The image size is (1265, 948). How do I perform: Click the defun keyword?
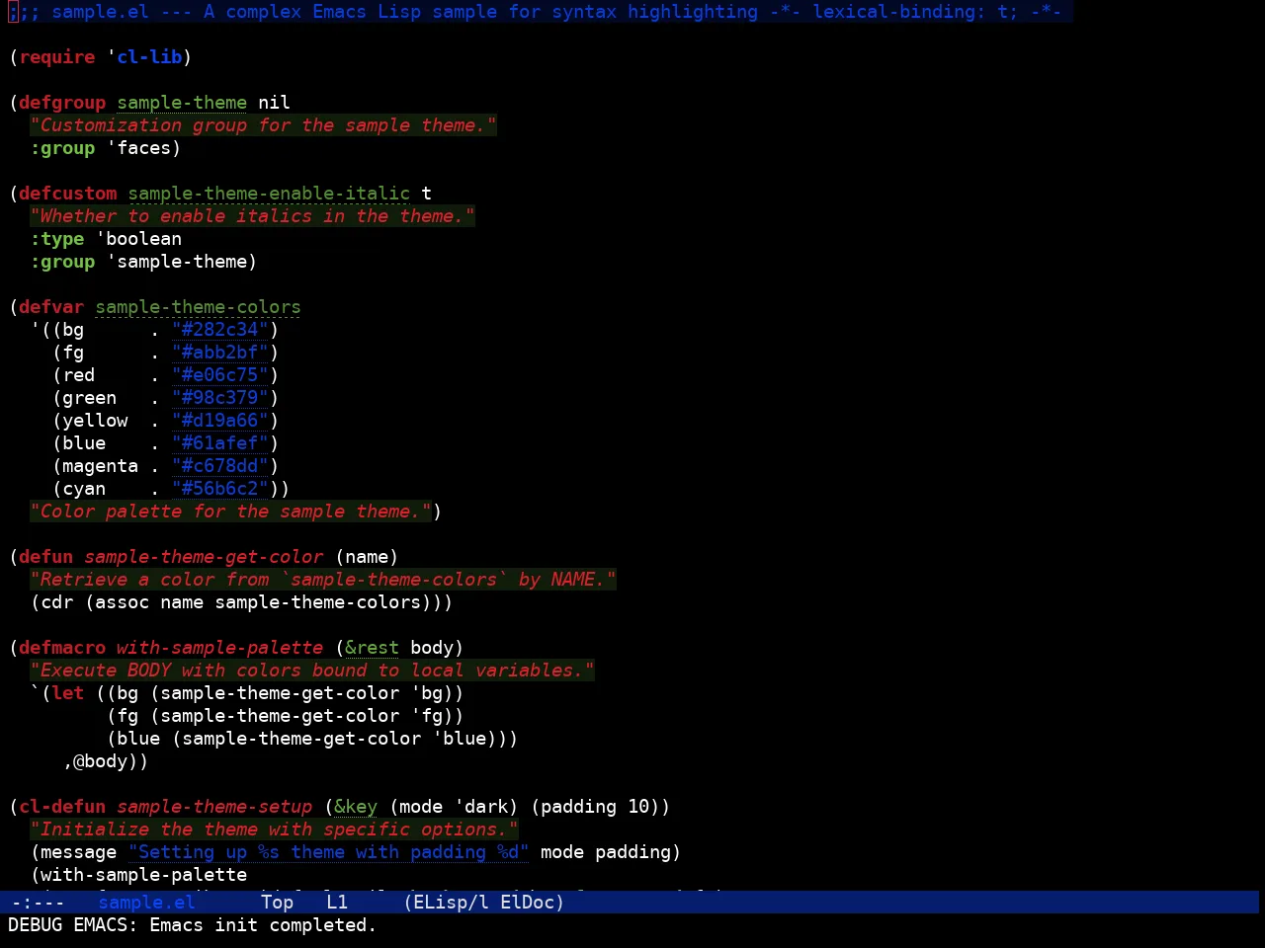click(x=46, y=556)
